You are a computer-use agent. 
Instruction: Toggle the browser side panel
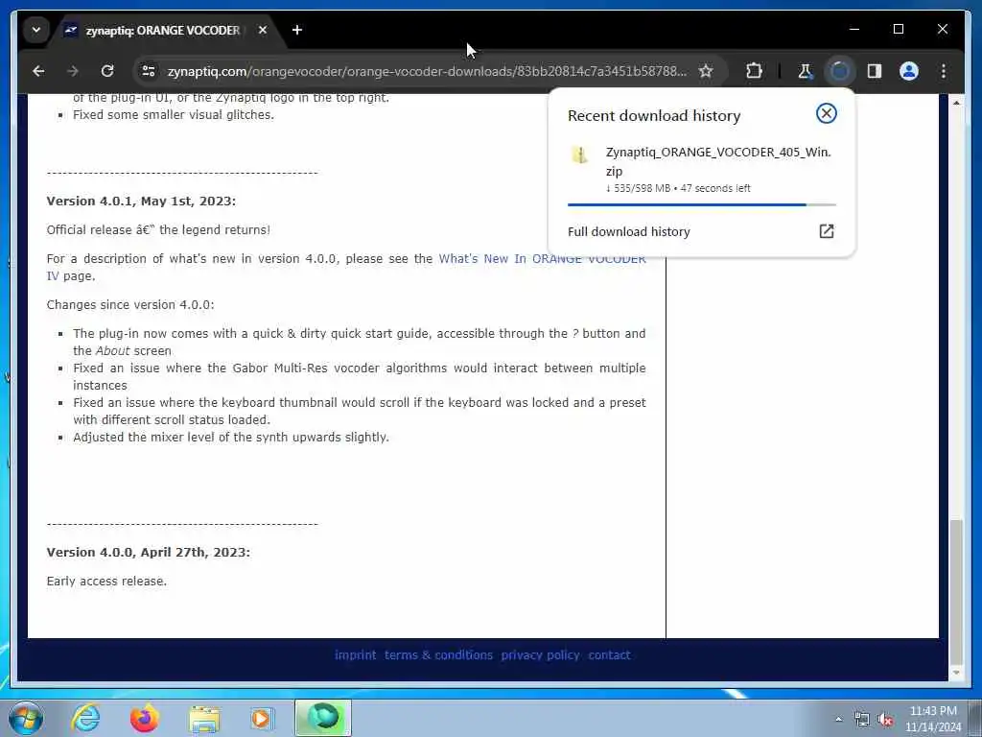tap(875, 71)
